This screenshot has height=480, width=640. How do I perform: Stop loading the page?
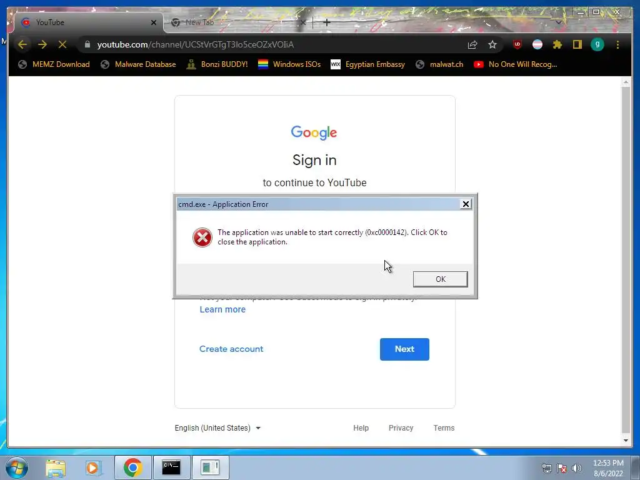tap(62, 44)
